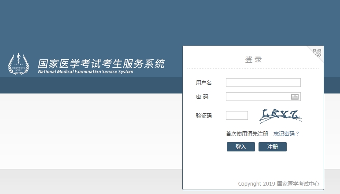The width and height of the screenshot is (340, 194).
Task: Click the 国家医学考试考生服务系统 site title
Action: 101,64
